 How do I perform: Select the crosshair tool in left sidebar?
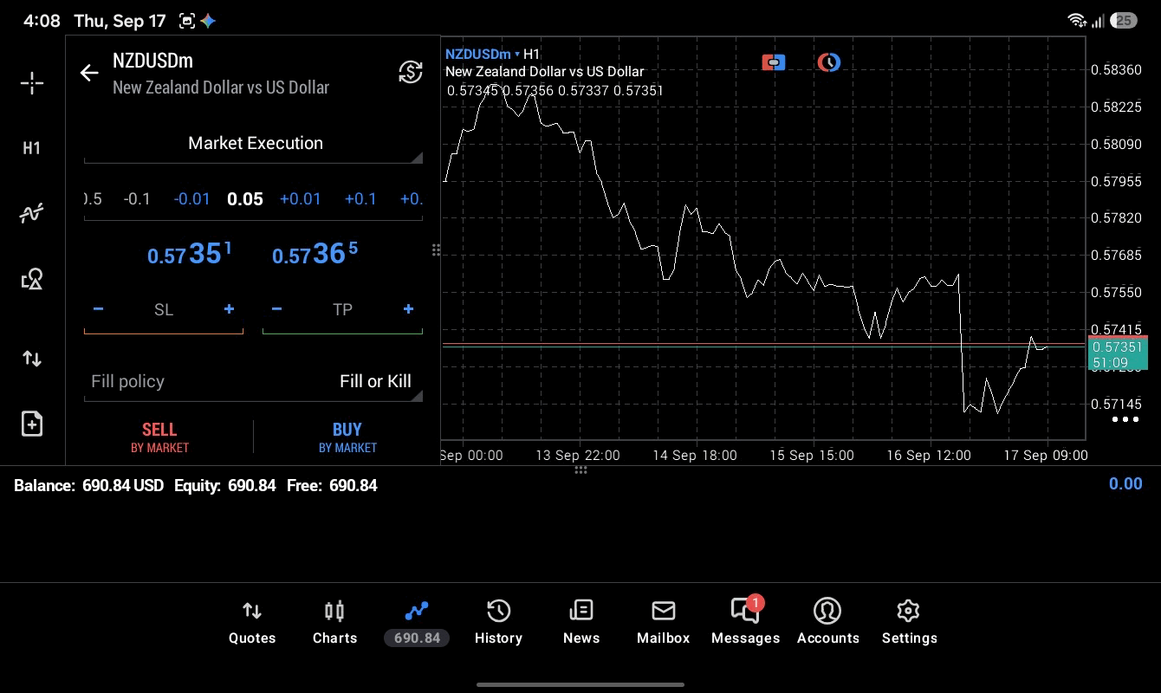[x=32, y=83]
